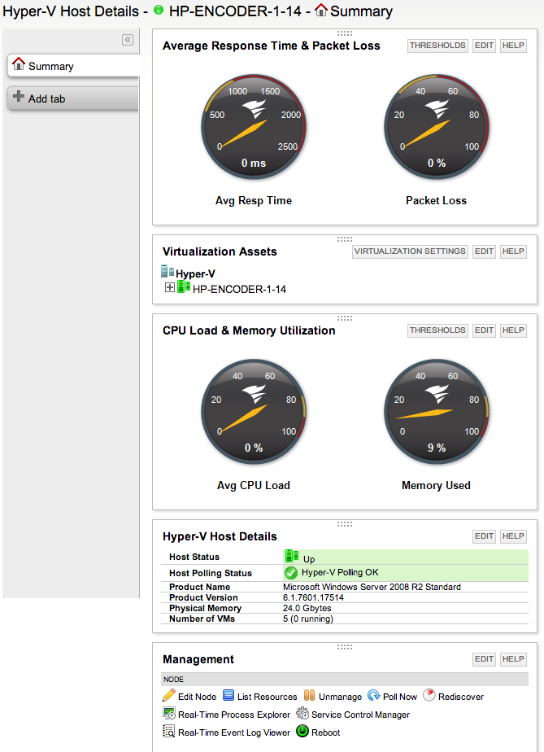Open Help for the Management widget
The image size is (544, 752).
pos(513,659)
